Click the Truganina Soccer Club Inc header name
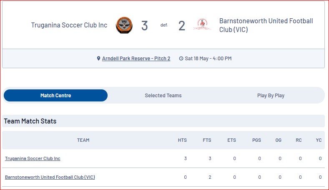 69,25
